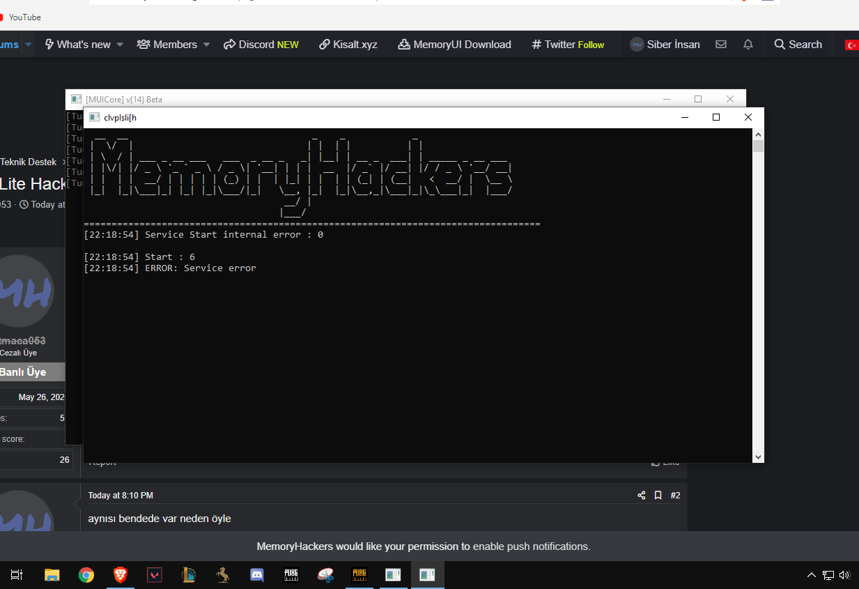Open Task View on the taskbar
Viewport: 859px width, 589px height.
pyautogui.click(x=17, y=575)
